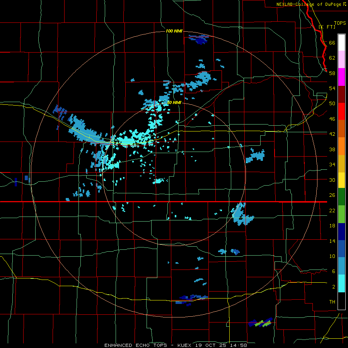Click the light pink legend swatch

[x=341, y=59]
